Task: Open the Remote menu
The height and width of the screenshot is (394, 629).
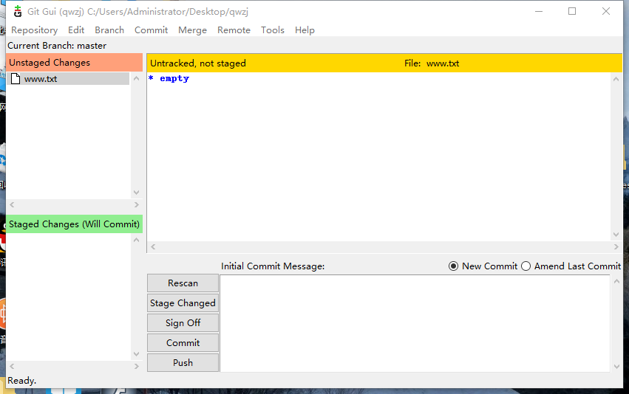Action: (234, 30)
